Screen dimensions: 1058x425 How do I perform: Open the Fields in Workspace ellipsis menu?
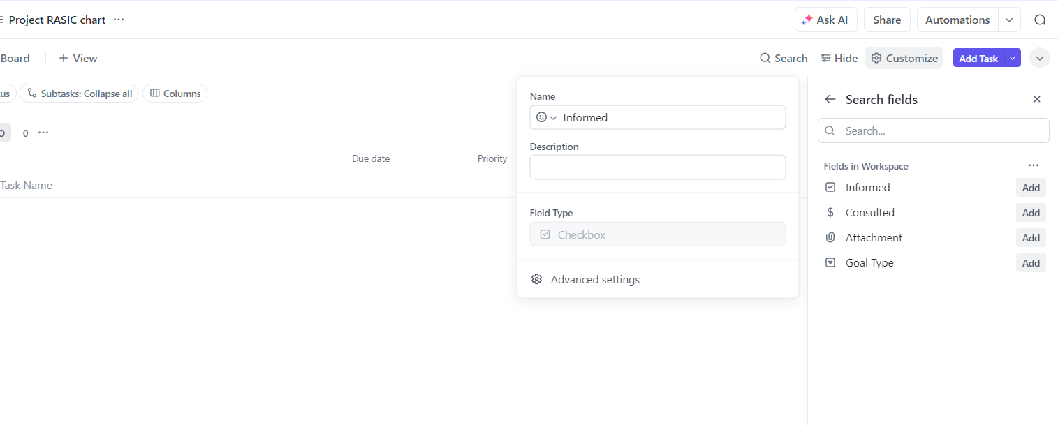1034,165
